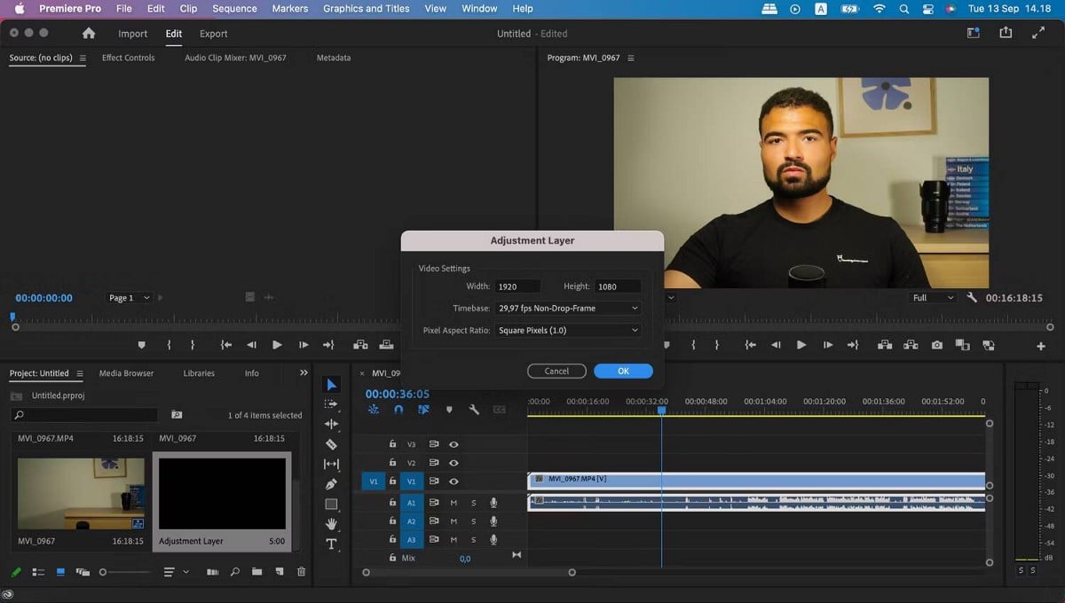Solo audio track A2
The image size is (1065, 603).
[x=474, y=521]
